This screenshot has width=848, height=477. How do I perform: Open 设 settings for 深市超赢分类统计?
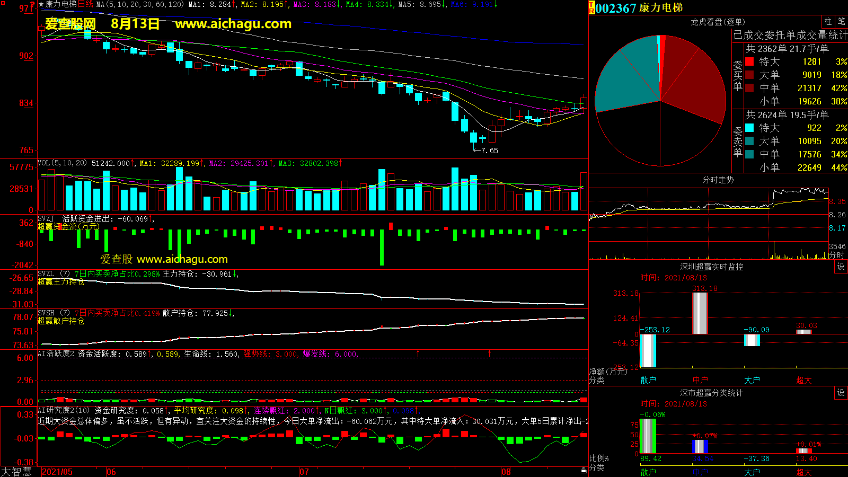pyautogui.click(x=841, y=393)
